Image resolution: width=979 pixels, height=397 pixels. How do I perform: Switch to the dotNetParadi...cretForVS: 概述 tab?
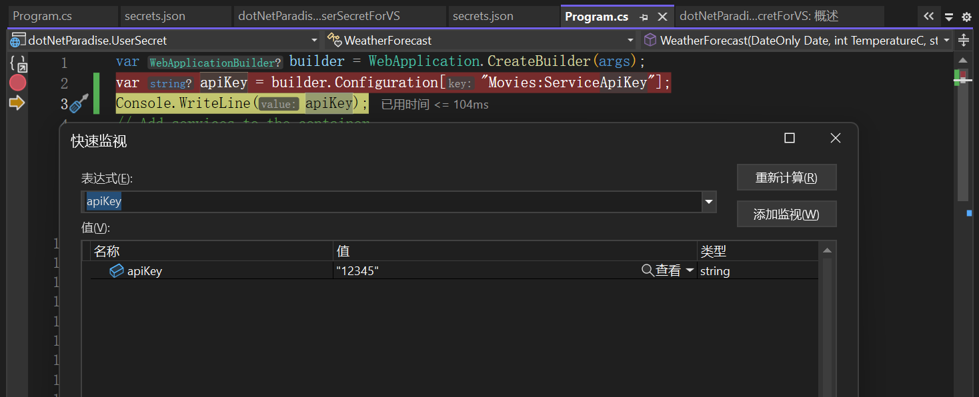point(759,16)
